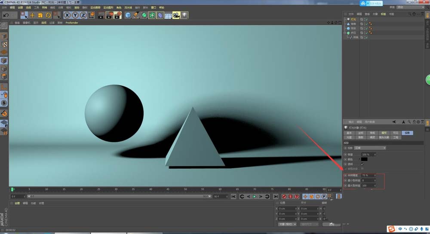Select the Scale tool

point(40,15)
